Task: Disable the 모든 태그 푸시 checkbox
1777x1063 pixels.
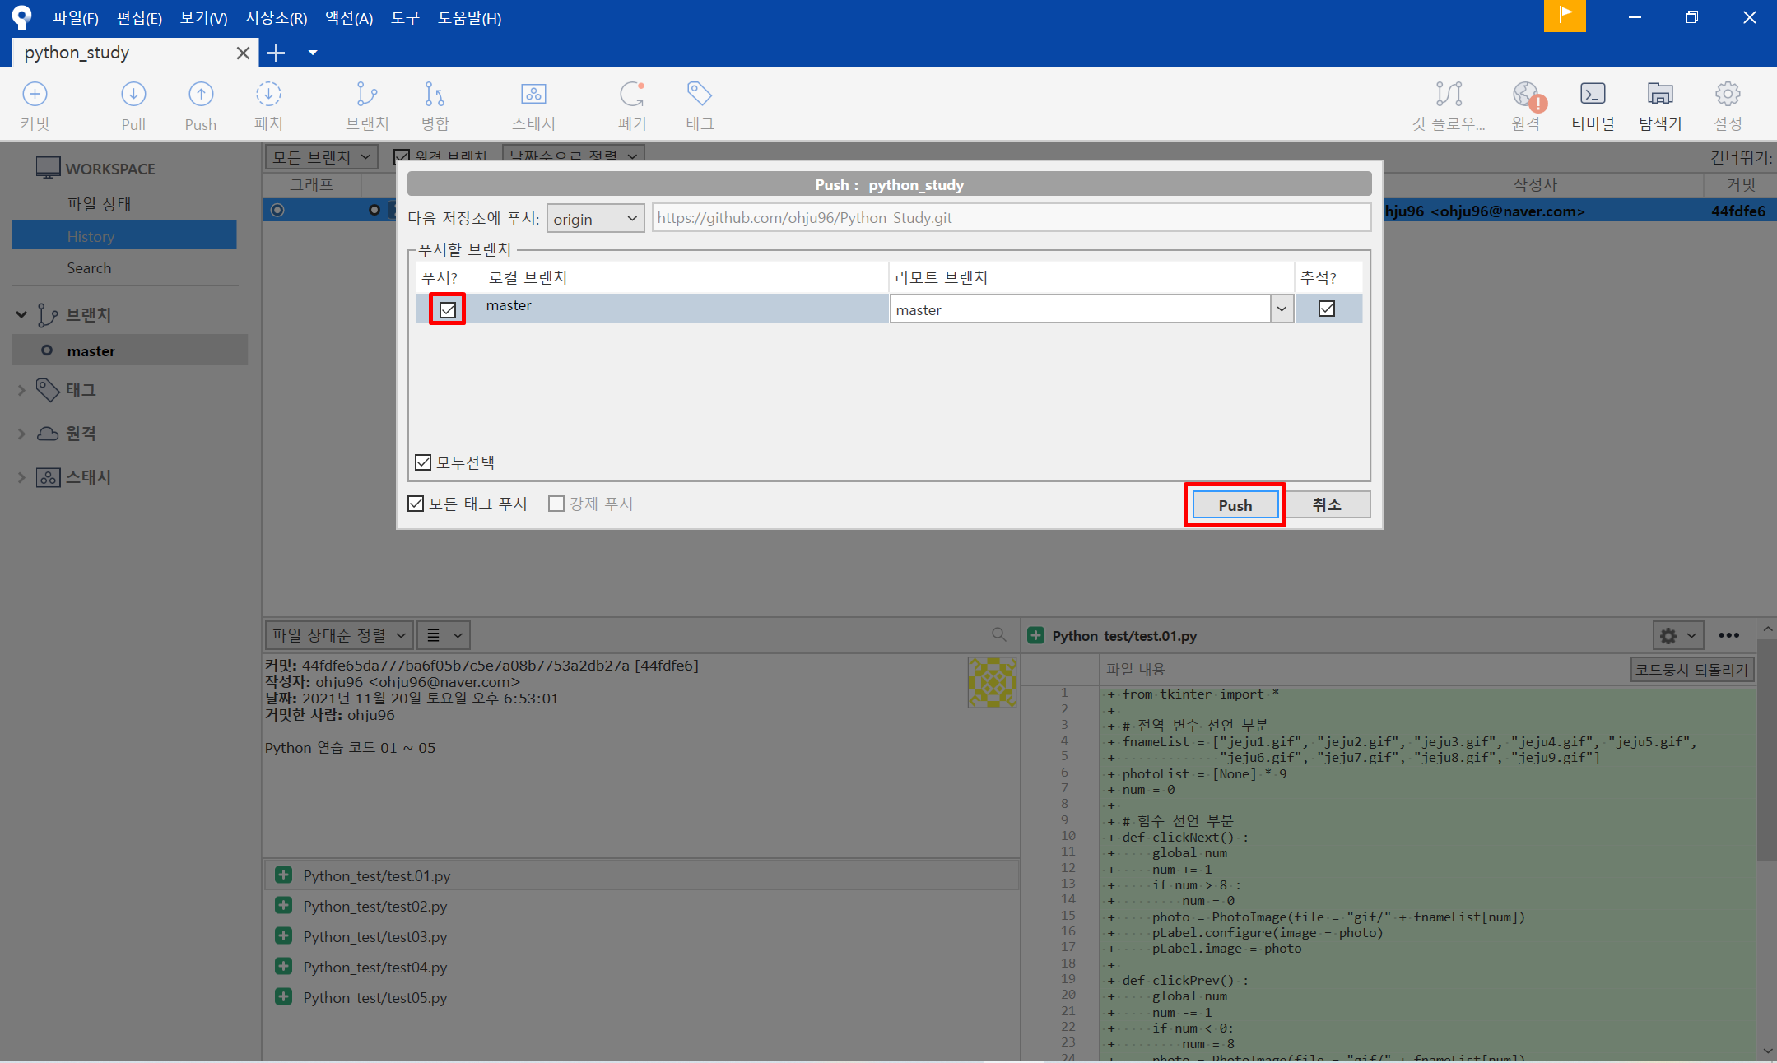Action: pyautogui.click(x=416, y=504)
